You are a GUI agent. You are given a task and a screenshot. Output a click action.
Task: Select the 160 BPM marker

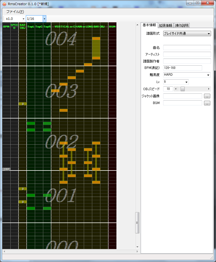(x=6, y=169)
